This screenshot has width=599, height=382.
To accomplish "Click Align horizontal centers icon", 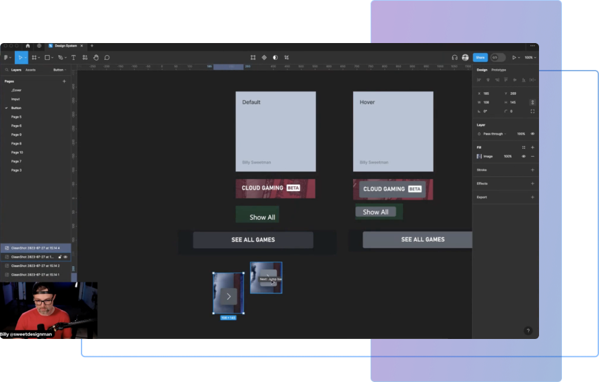I will (488, 80).
